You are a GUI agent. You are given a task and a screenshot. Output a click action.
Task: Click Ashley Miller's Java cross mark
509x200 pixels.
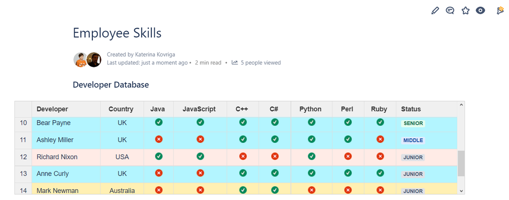coord(159,139)
